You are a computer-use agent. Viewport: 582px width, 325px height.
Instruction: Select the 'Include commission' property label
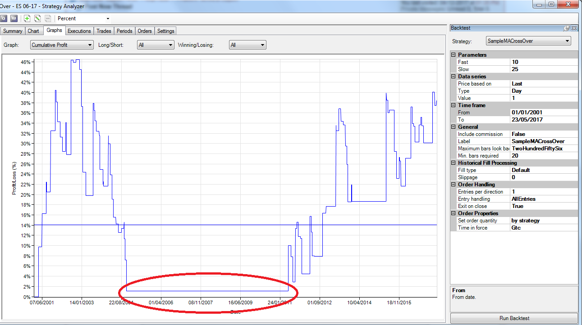[x=480, y=134]
